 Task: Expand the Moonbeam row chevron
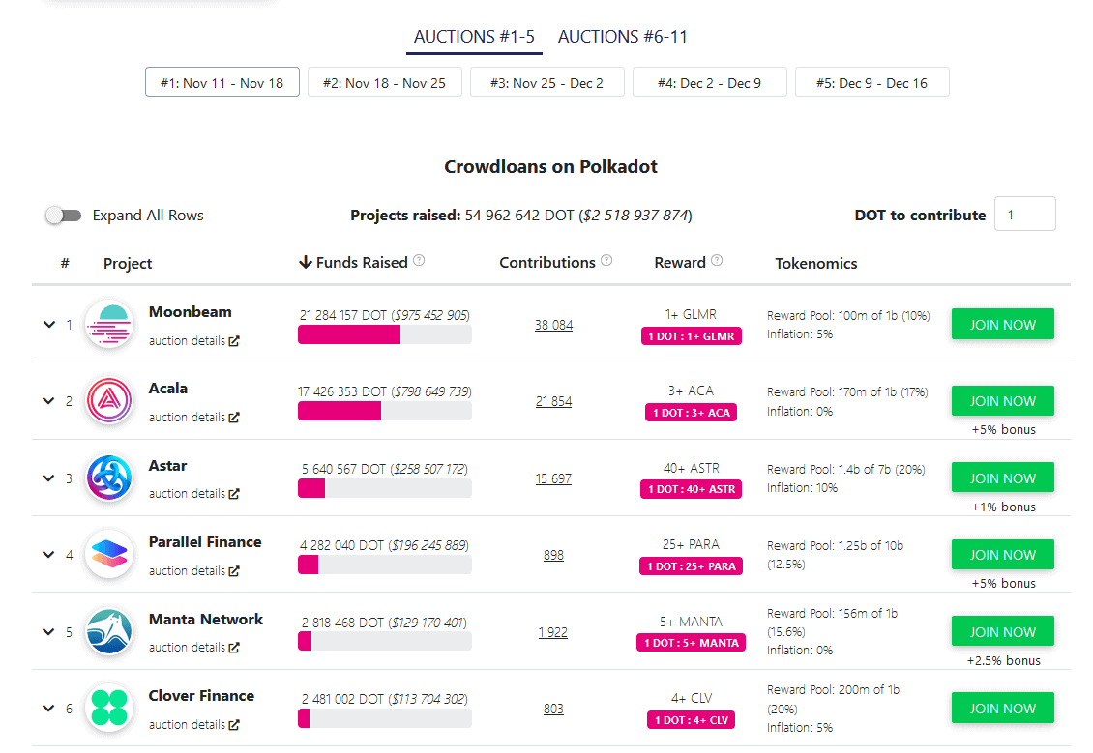coord(48,325)
